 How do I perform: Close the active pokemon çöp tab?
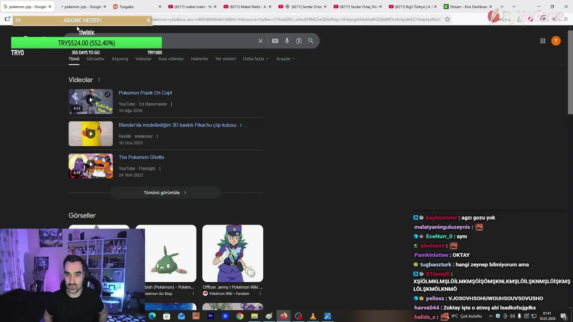pyautogui.click(x=50, y=7)
